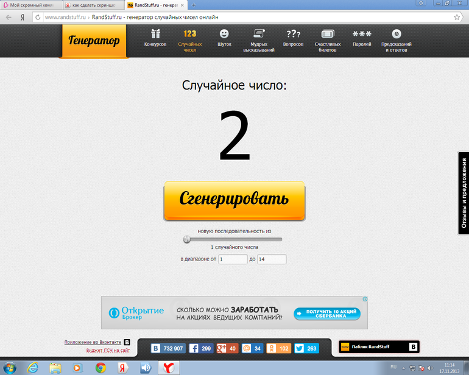Open Windows Media Player from taskbar
The width and height of the screenshot is (469, 375).
click(x=77, y=368)
